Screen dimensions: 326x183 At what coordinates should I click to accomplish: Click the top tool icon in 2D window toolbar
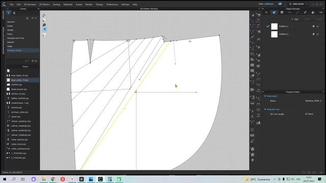coord(44,15)
